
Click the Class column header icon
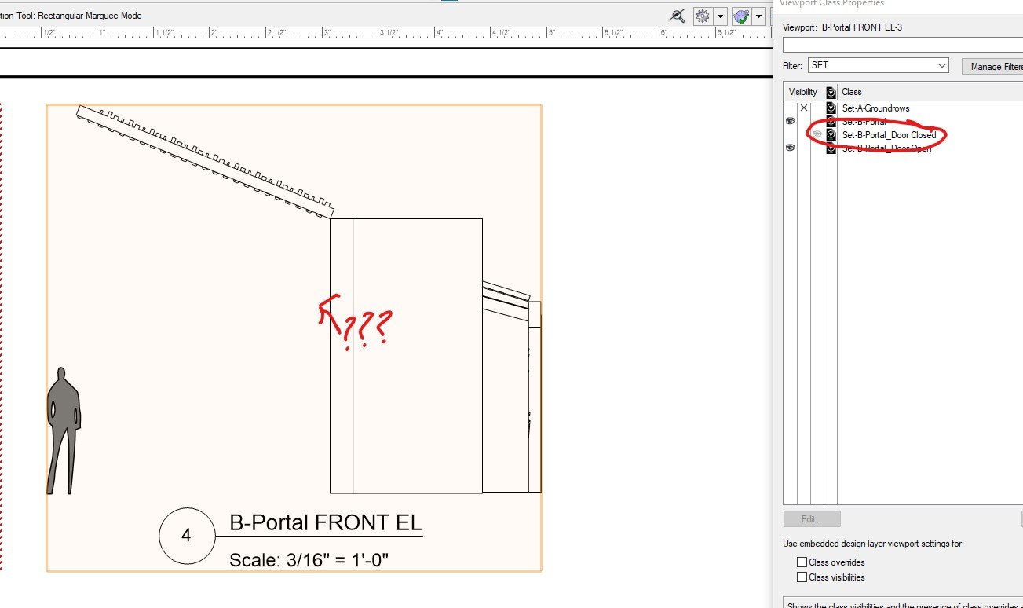[x=830, y=91]
